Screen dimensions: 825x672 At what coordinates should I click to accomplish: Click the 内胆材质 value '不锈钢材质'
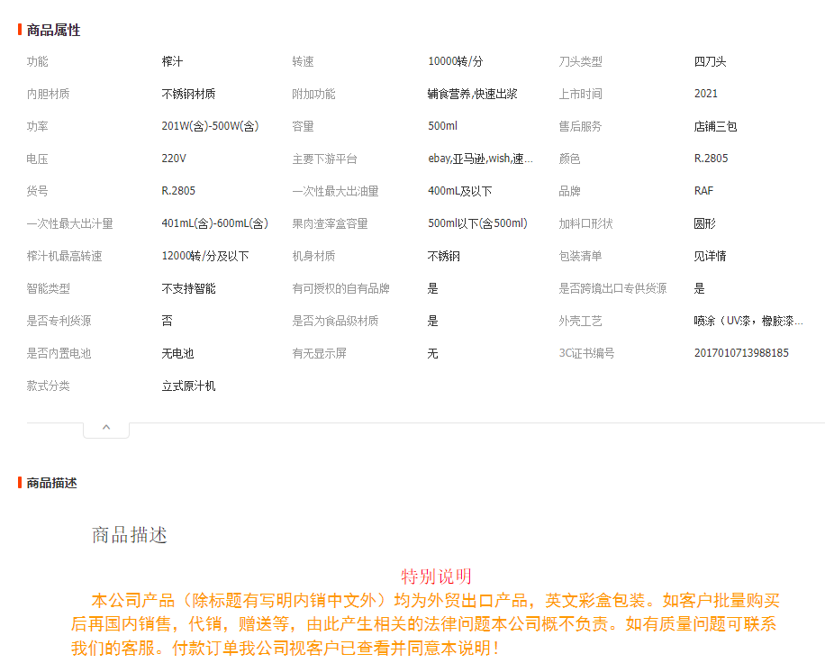pyautogui.click(x=188, y=95)
